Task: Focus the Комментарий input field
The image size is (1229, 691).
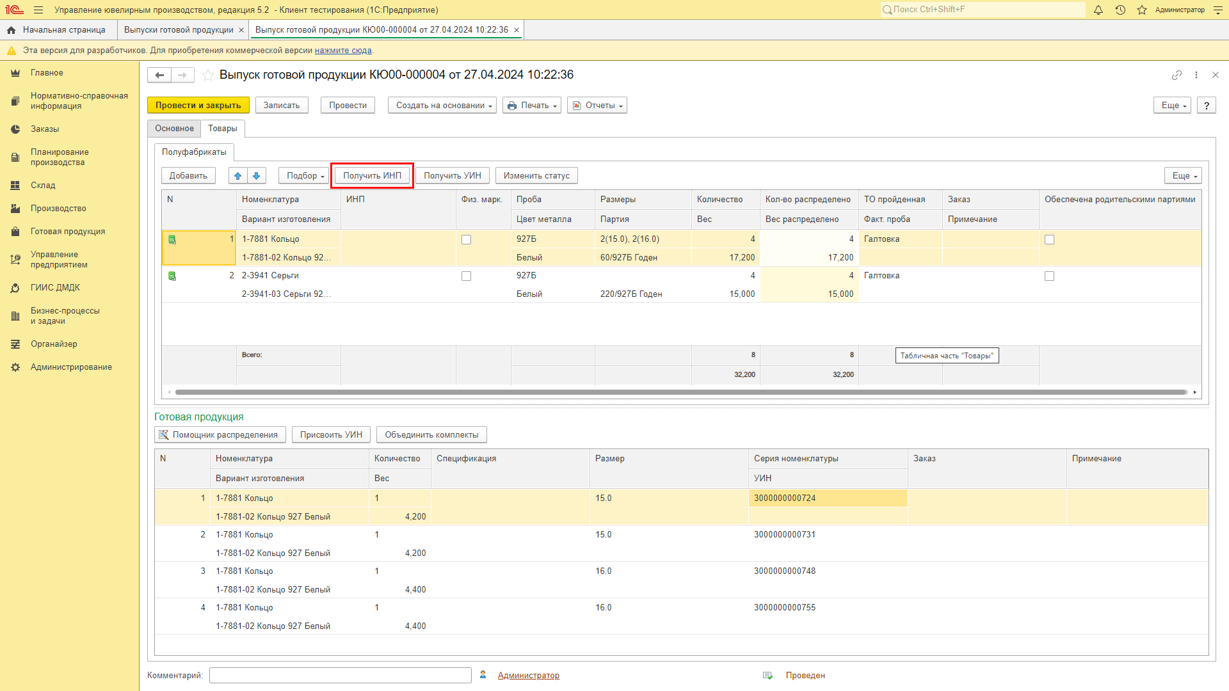Action: [341, 676]
